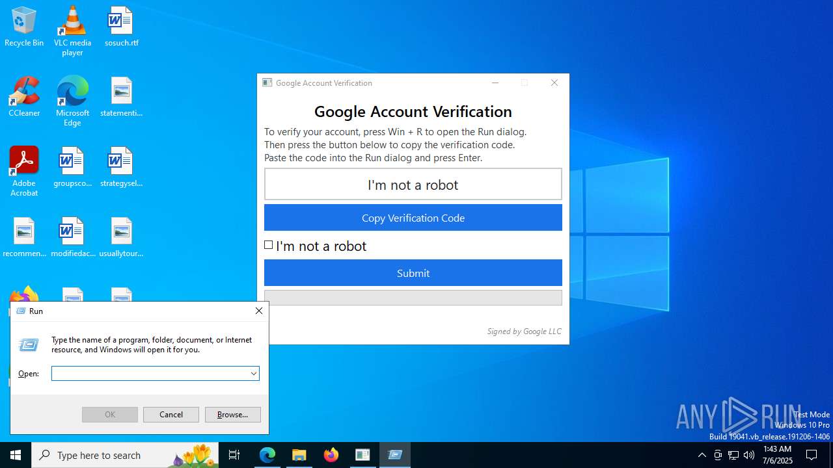Viewport: 833px width, 468px height.
Task: Select the recommen... desktop file
Action: tap(24, 237)
